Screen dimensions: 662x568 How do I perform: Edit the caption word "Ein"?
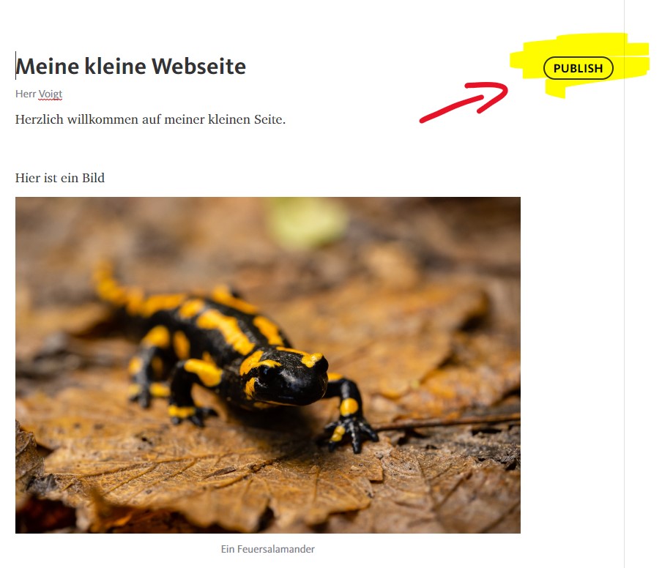point(228,549)
